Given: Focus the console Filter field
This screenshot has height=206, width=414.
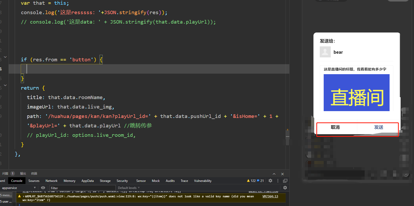Looking at the screenshot, I should pos(82,188).
